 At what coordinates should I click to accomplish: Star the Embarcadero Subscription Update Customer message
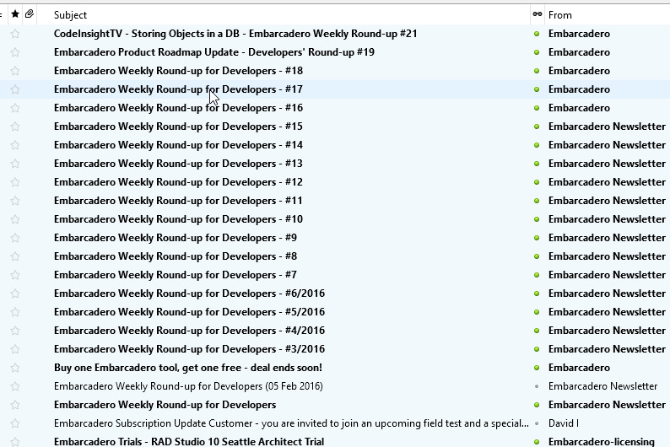pyautogui.click(x=15, y=423)
